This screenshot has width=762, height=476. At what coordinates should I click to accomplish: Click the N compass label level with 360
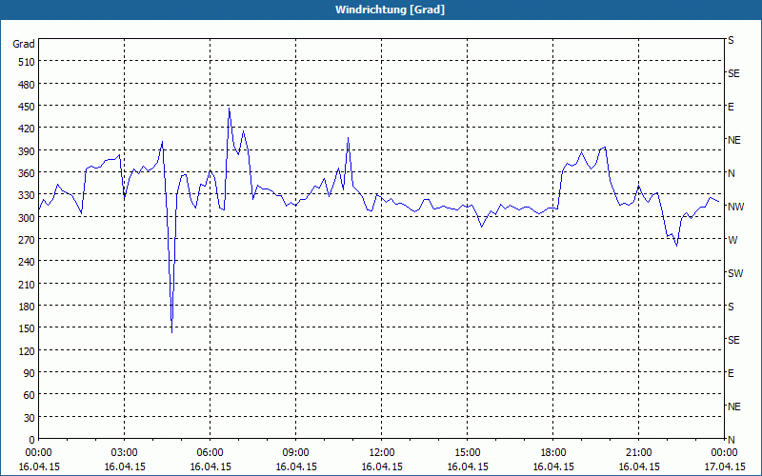point(731,173)
